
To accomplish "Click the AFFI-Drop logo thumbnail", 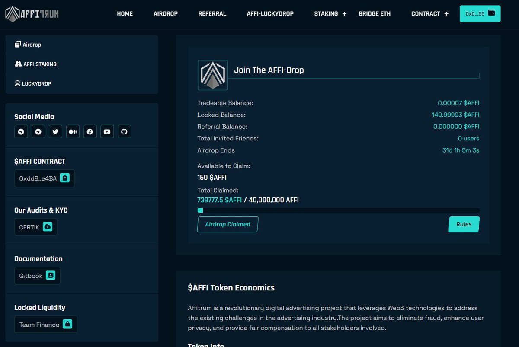I will click(x=213, y=75).
